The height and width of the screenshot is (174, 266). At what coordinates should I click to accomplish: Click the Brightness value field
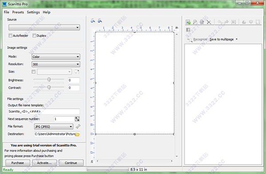[x=74, y=80]
